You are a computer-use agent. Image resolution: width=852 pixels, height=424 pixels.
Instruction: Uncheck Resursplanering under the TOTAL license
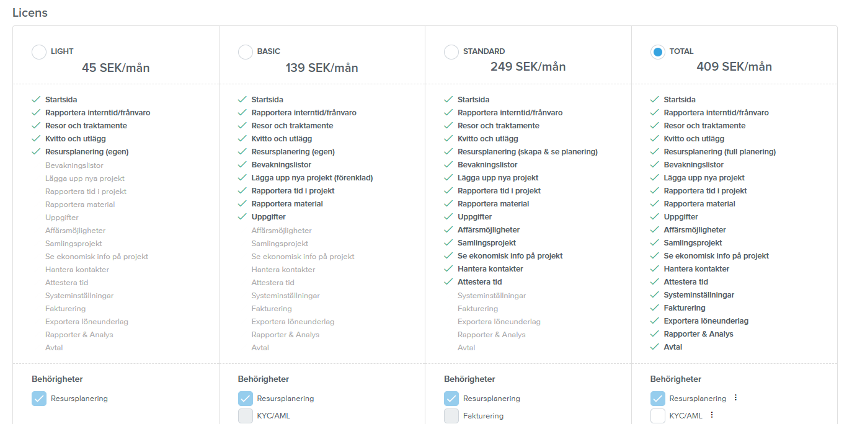(658, 399)
